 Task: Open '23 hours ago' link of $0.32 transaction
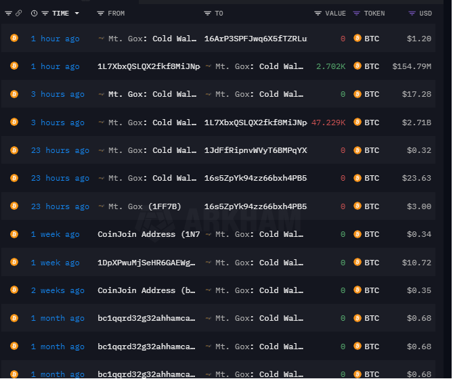[60, 150]
